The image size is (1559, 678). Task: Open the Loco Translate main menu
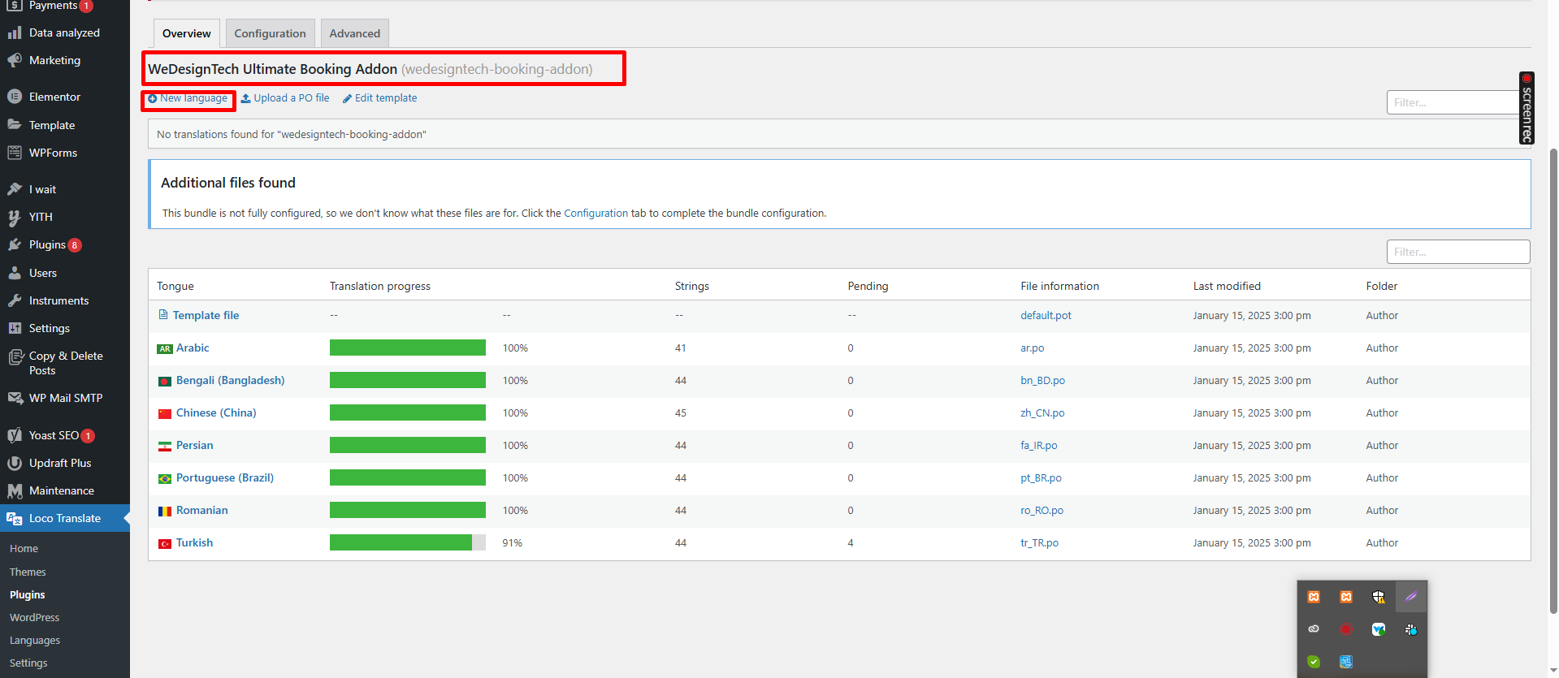tap(65, 518)
